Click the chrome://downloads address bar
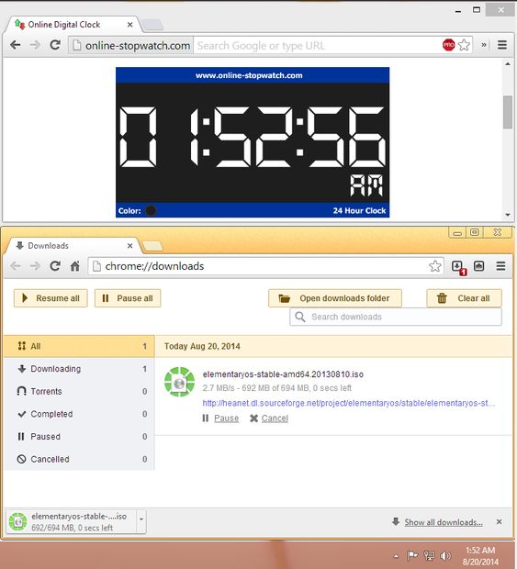The width and height of the screenshot is (517, 569). coord(265,266)
